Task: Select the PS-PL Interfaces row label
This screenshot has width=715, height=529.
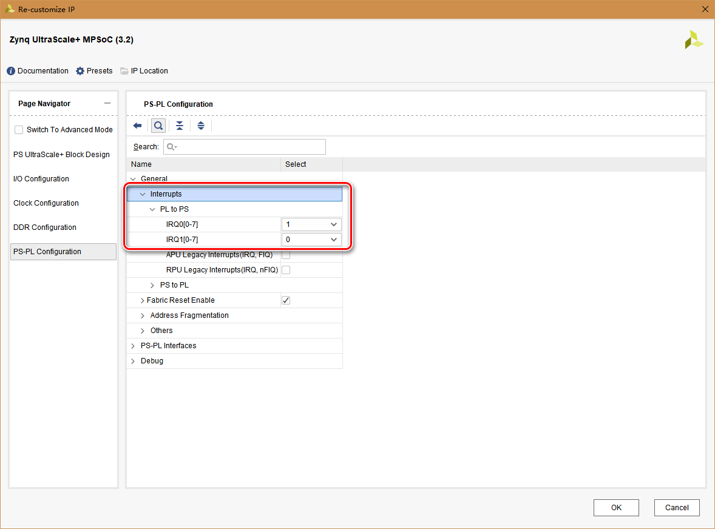Action: click(x=168, y=346)
